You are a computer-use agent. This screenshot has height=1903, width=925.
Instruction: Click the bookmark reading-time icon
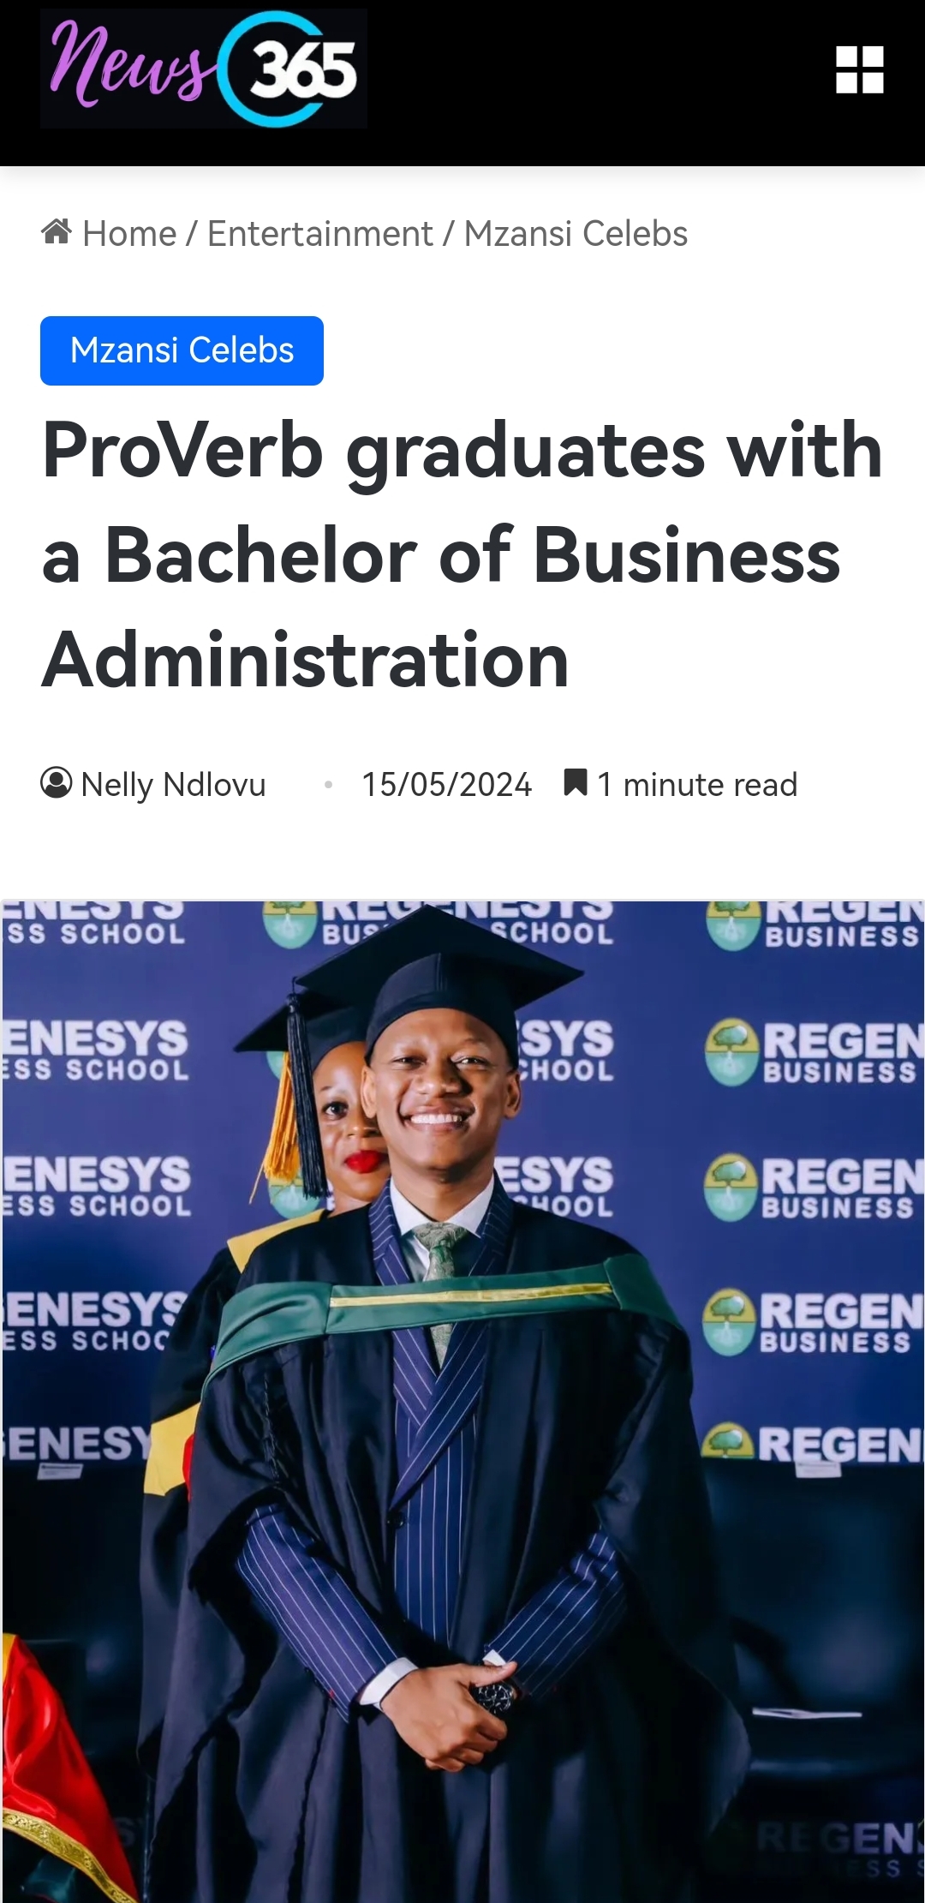coord(576,783)
